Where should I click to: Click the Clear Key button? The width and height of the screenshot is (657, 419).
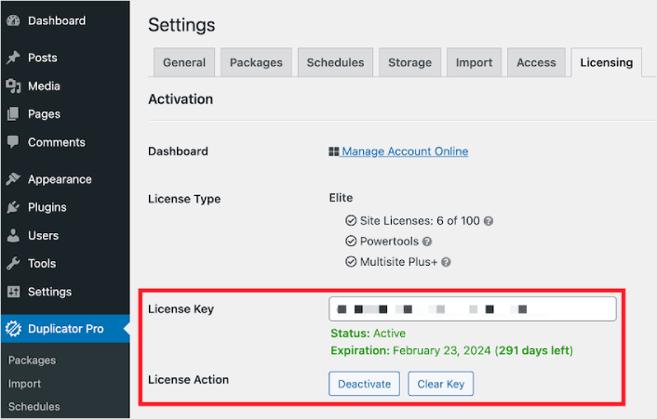[441, 384]
